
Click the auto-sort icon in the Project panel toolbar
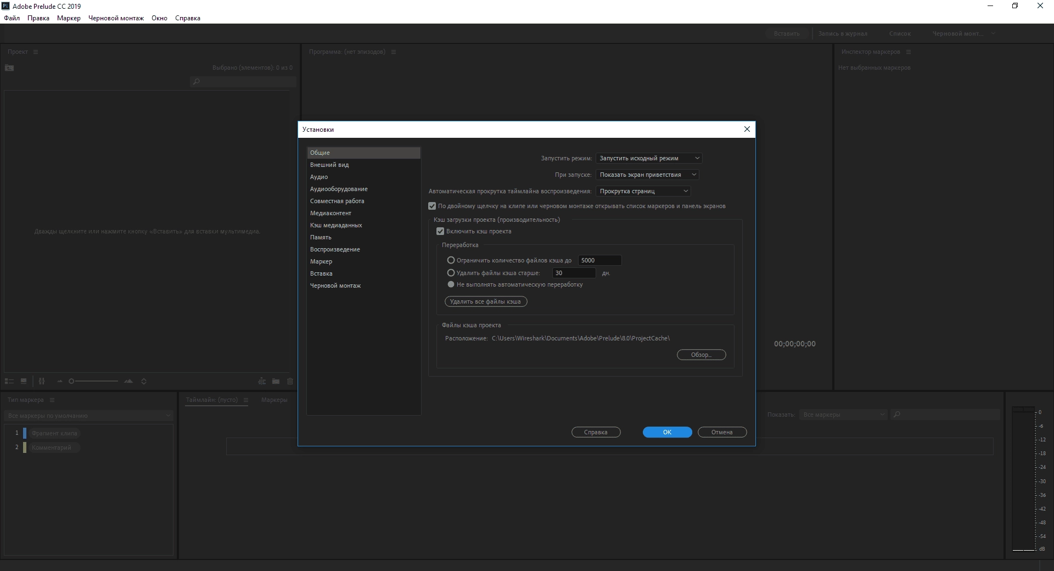pyautogui.click(x=42, y=381)
